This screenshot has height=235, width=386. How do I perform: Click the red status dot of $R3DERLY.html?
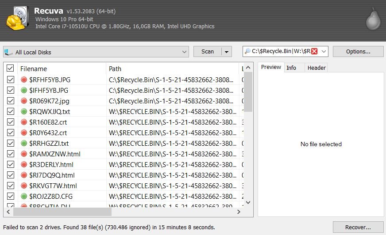tap(24, 164)
